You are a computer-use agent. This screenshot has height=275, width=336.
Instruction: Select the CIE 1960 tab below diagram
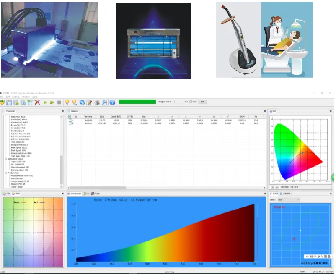pyautogui.click(x=284, y=187)
